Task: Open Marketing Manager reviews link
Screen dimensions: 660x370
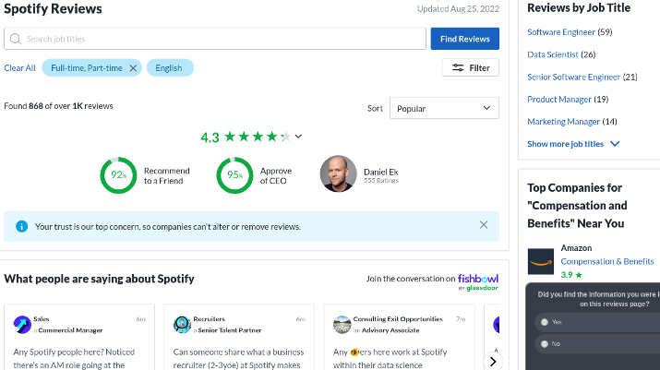Action: (564, 122)
